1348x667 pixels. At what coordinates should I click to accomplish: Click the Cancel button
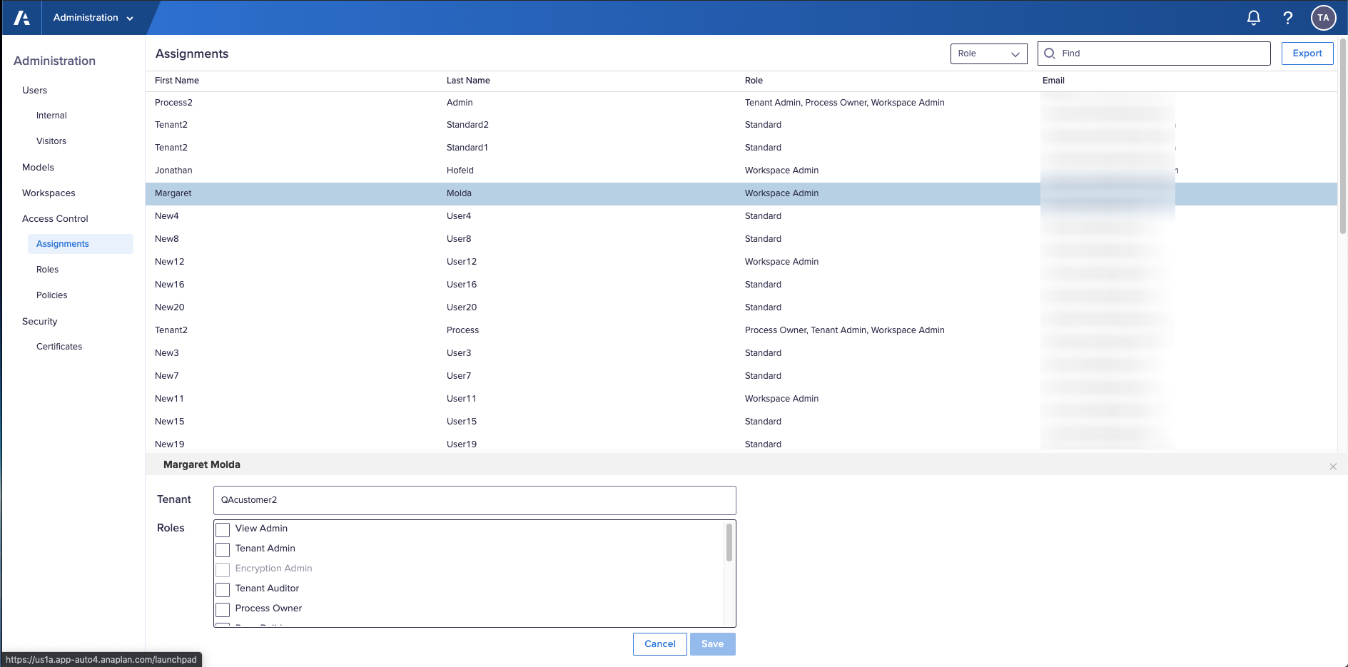(x=659, y=643)
